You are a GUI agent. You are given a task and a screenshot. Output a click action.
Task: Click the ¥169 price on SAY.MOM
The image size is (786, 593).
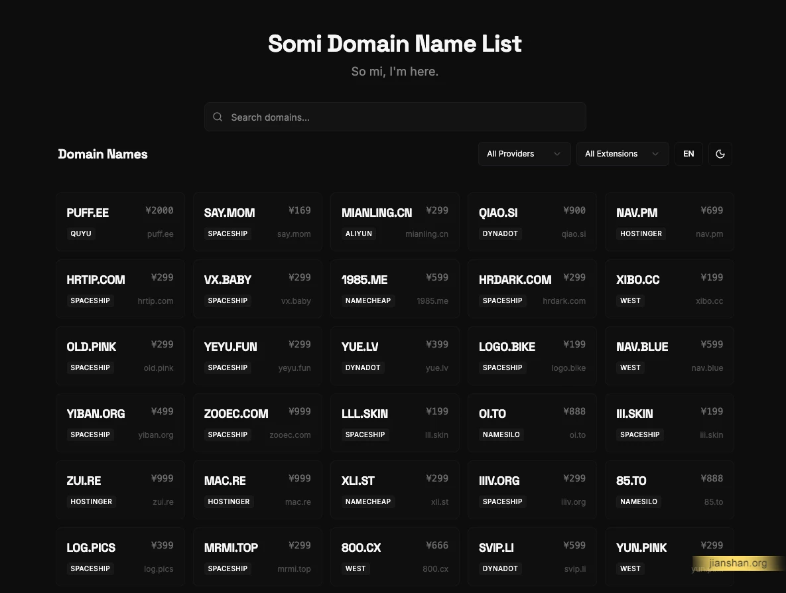[x=300, y=210]
